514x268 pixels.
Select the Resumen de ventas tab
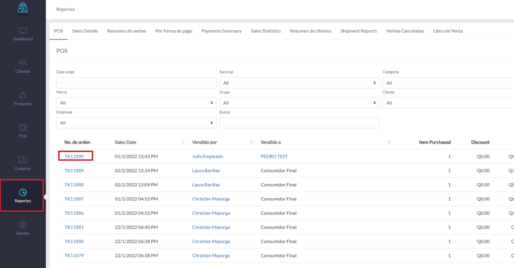tap(126, 31)
